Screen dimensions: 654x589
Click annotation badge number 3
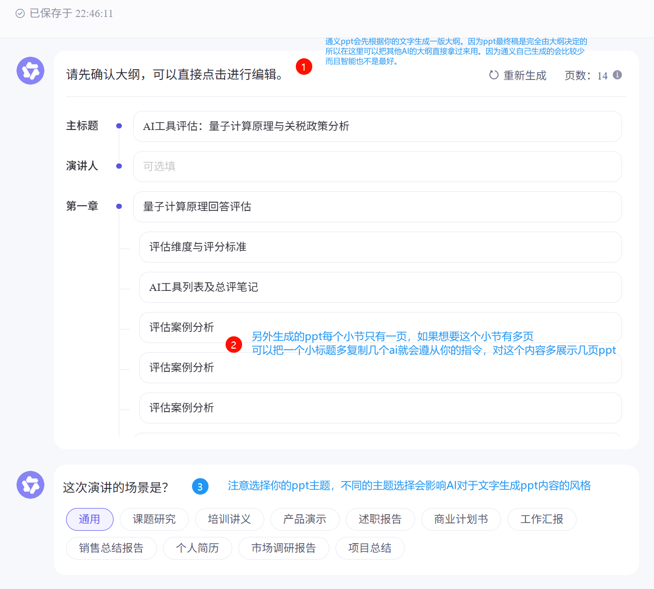[200, 486]
